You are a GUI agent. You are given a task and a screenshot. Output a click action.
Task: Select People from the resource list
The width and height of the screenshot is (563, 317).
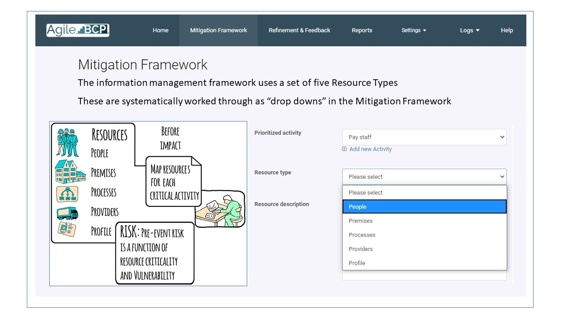click(x=424, y=206)
